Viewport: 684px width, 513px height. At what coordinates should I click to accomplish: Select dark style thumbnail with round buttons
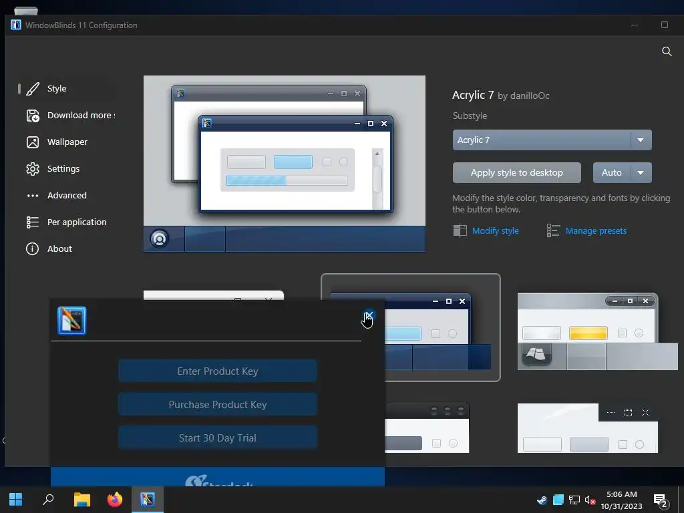pos(427,428)
